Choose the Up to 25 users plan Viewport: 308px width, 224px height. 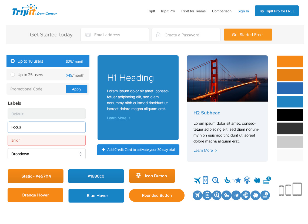pos(12,75)
